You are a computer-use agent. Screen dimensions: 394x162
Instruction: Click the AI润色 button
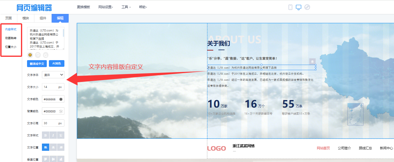click(x=57, y=64)
